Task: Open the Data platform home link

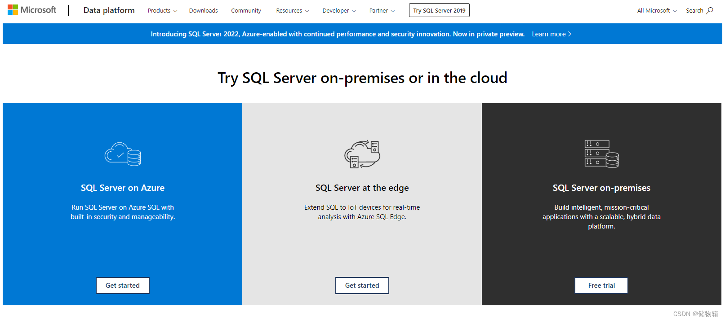Action: click(x=109, y=10)
